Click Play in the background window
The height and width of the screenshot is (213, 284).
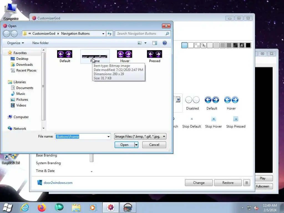[262, 178]
